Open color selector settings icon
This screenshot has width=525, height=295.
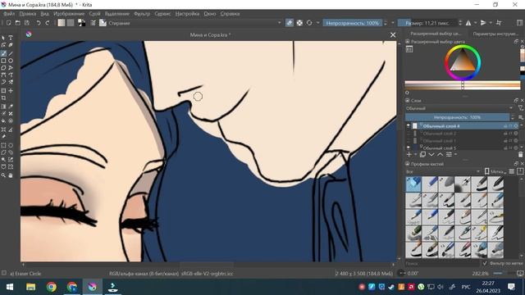409,49
